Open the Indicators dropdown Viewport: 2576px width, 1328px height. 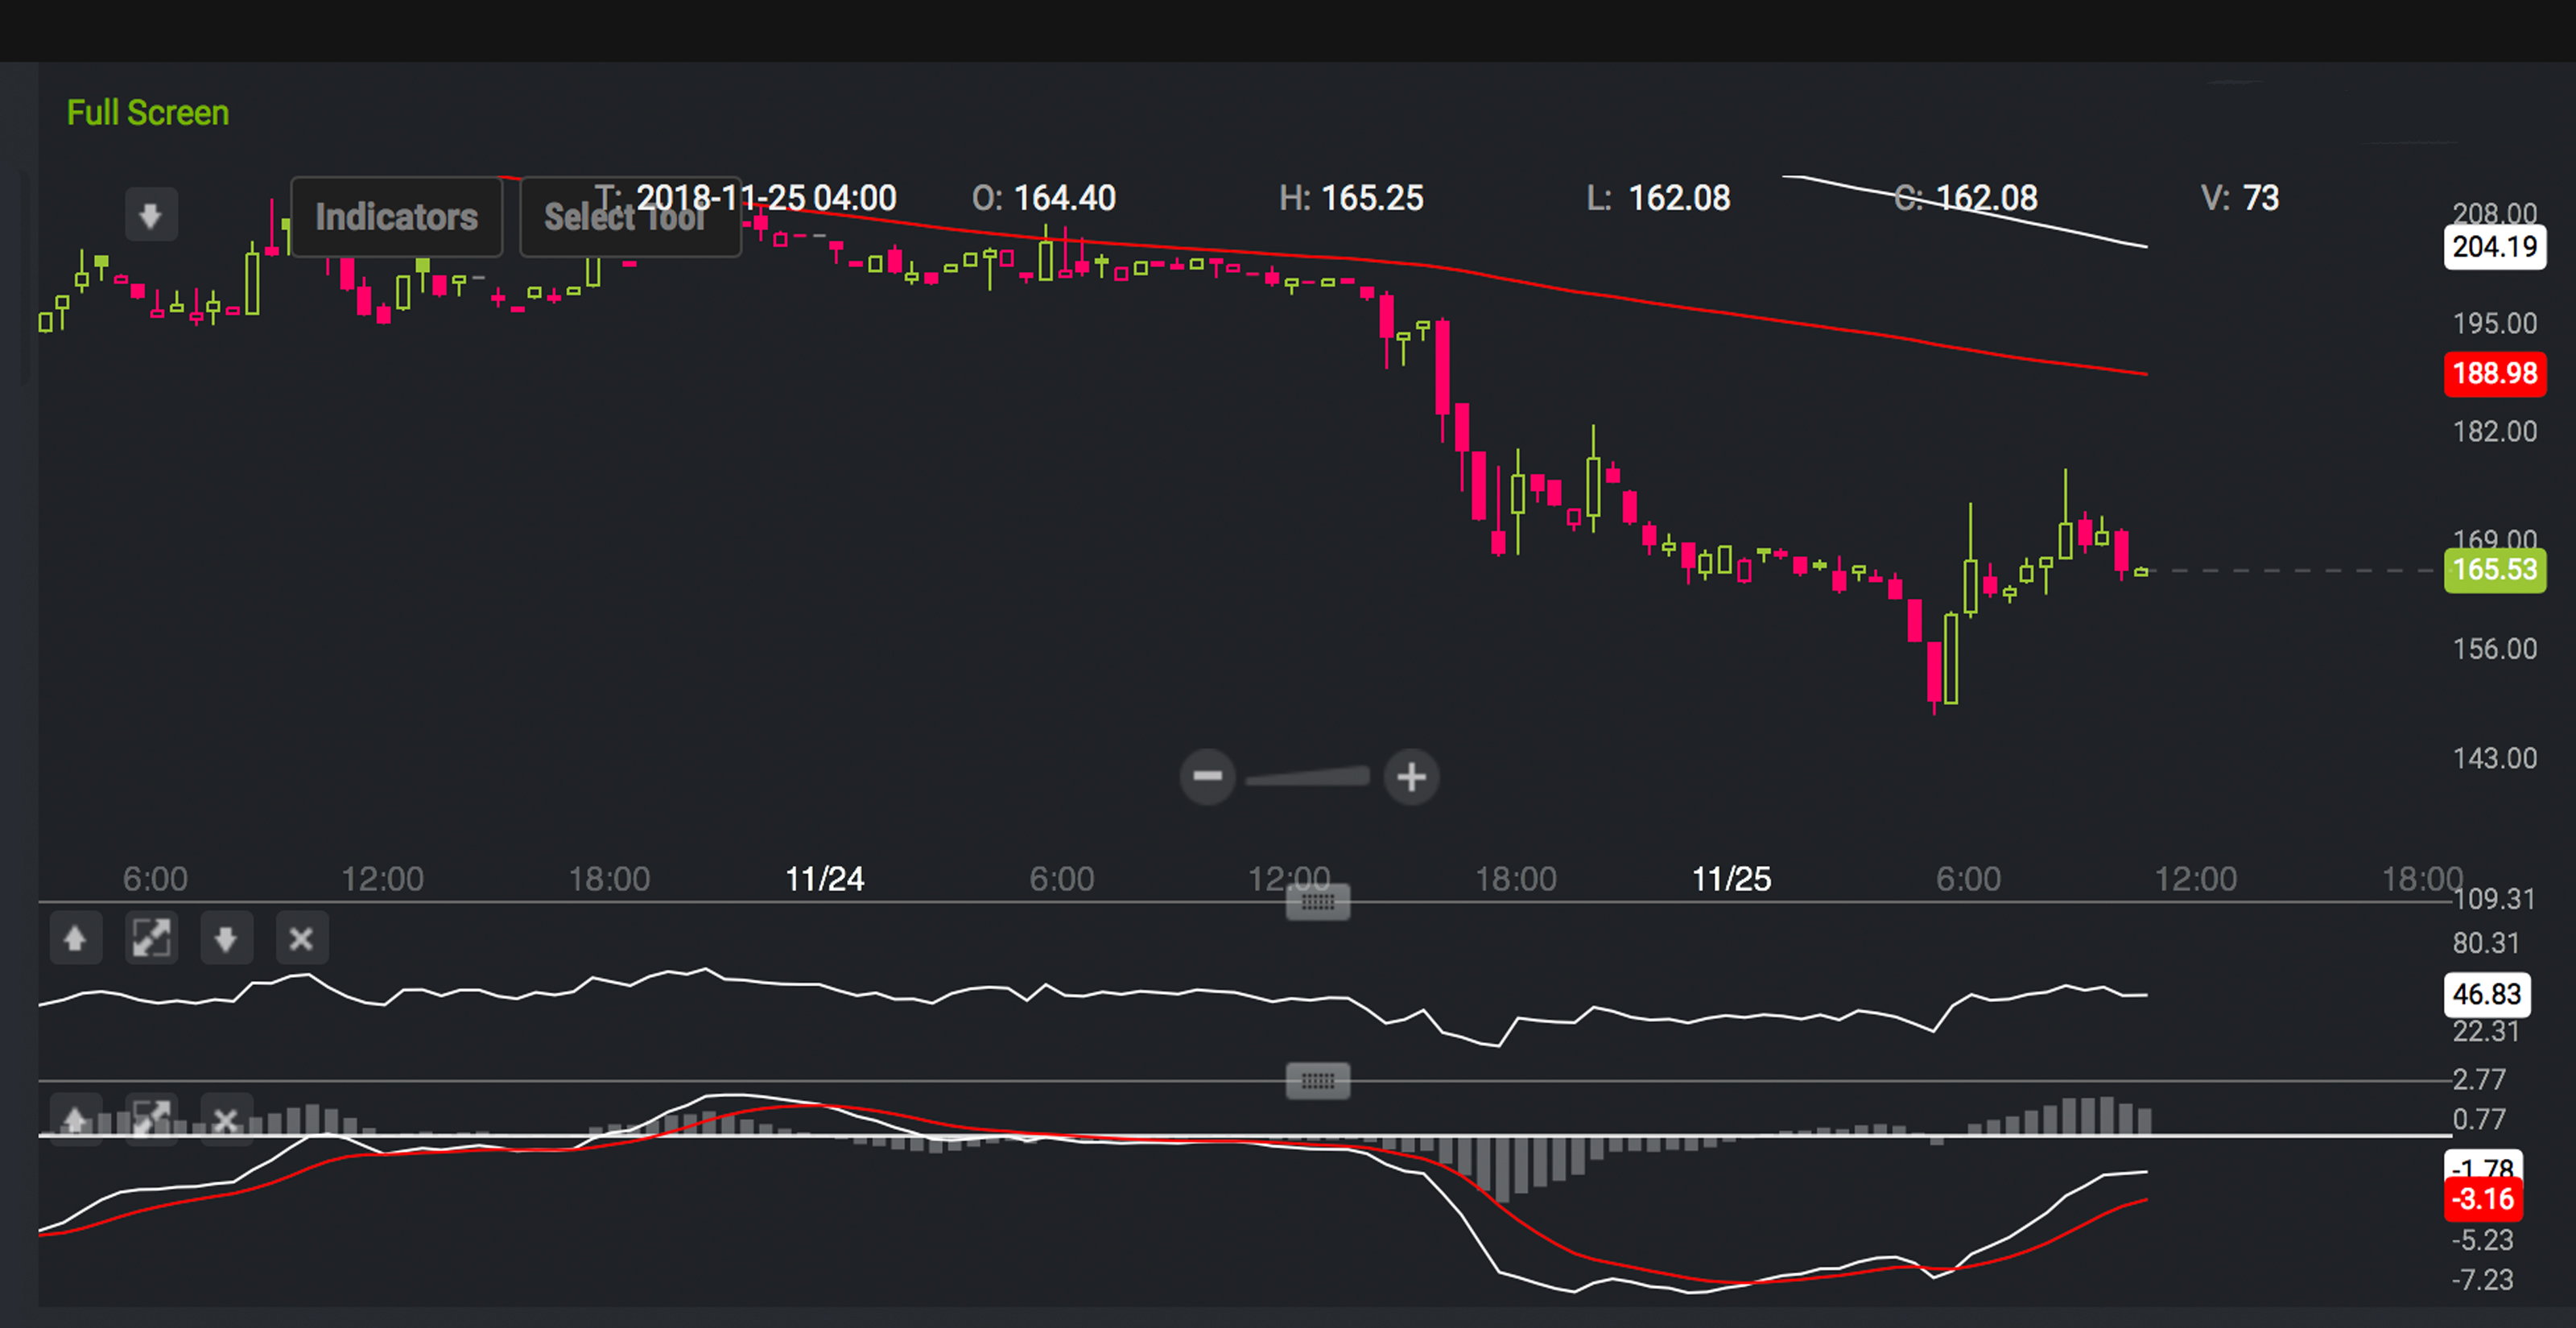click(x=396, y=217)
